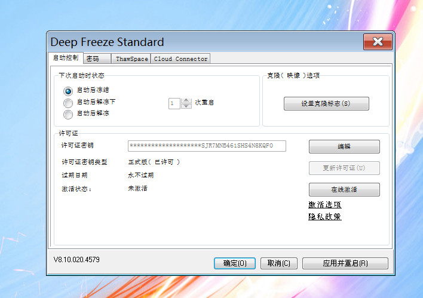
Task: Open the 激活选项 link
Action: 325,205
